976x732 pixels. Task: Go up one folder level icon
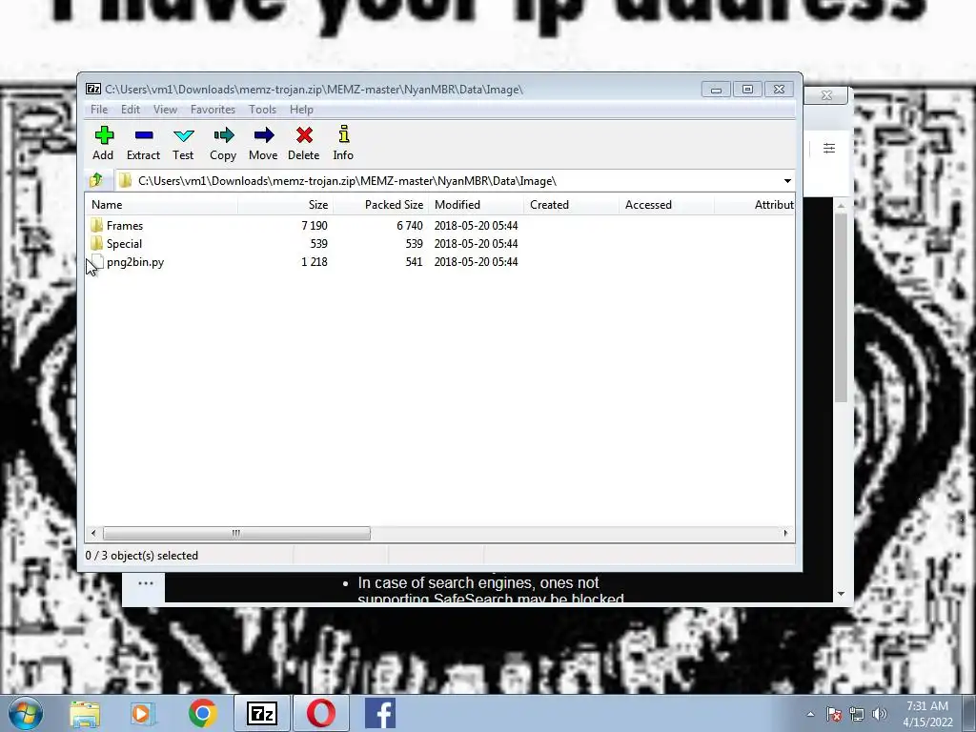(96, 180)
